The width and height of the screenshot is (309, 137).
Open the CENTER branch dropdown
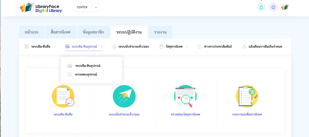click(x=87, y=7)
